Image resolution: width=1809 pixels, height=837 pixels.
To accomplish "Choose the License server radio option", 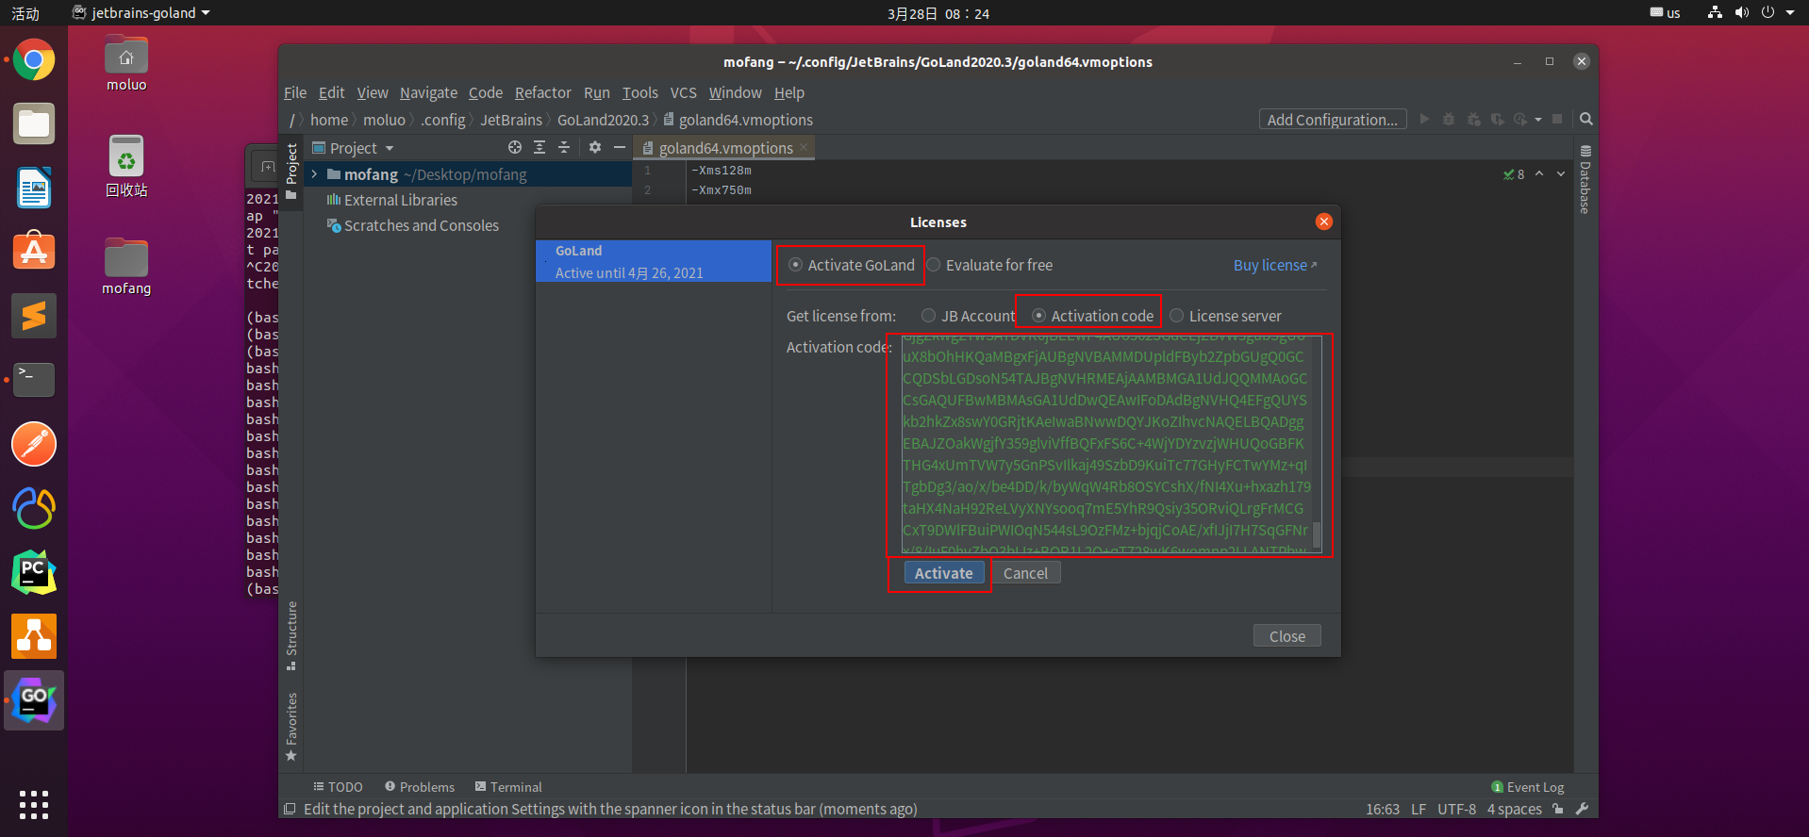I will click(x=1177, y=316).
